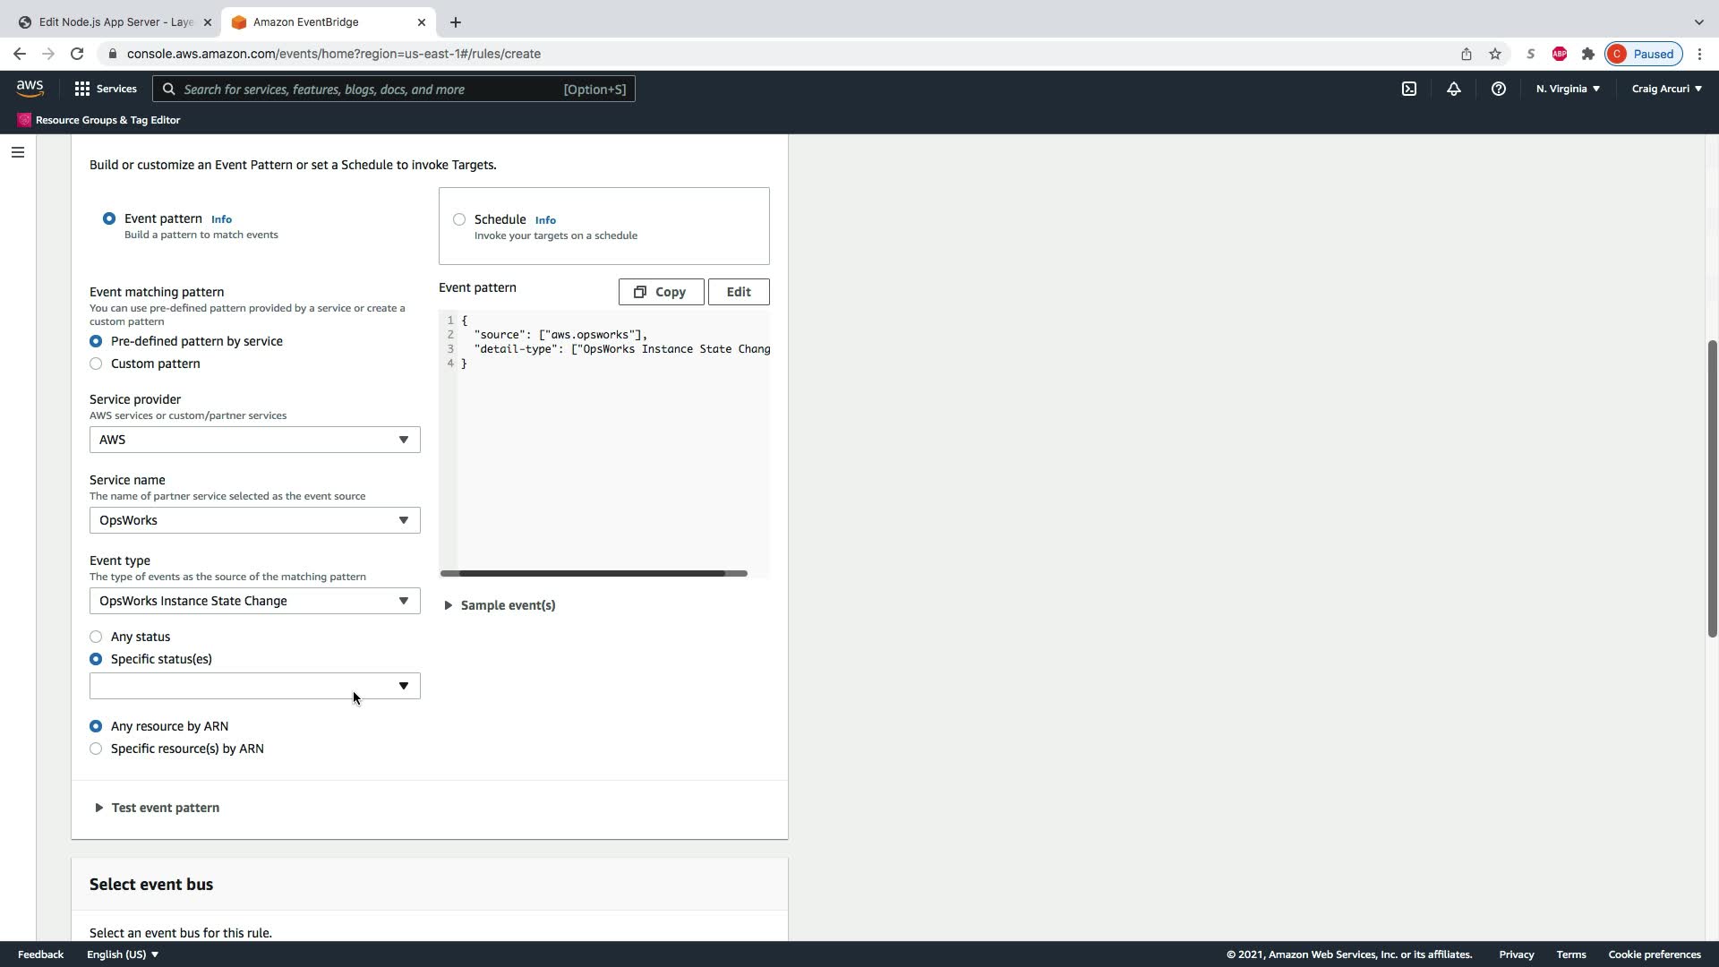Open the N. Virginia region menu
Screen dimensions: 1719x967
pyautogui.click(x=1568, y=89)
